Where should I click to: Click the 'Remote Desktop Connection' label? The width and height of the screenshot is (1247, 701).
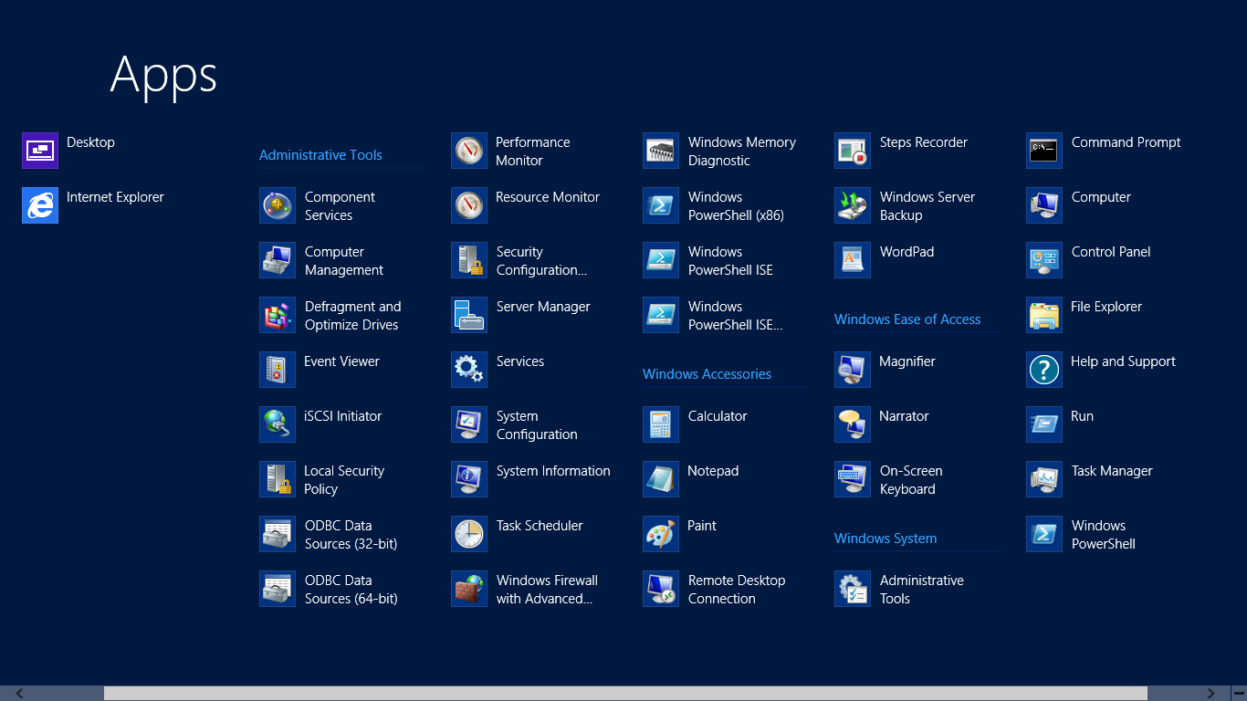737,590
